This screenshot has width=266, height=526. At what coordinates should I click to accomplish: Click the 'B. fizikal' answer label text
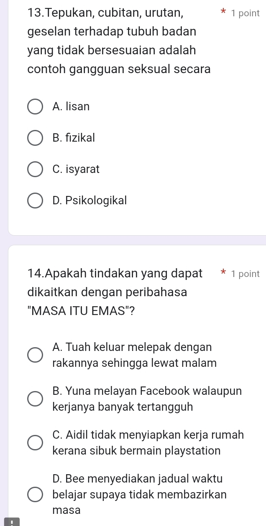[x=74, y=137]
